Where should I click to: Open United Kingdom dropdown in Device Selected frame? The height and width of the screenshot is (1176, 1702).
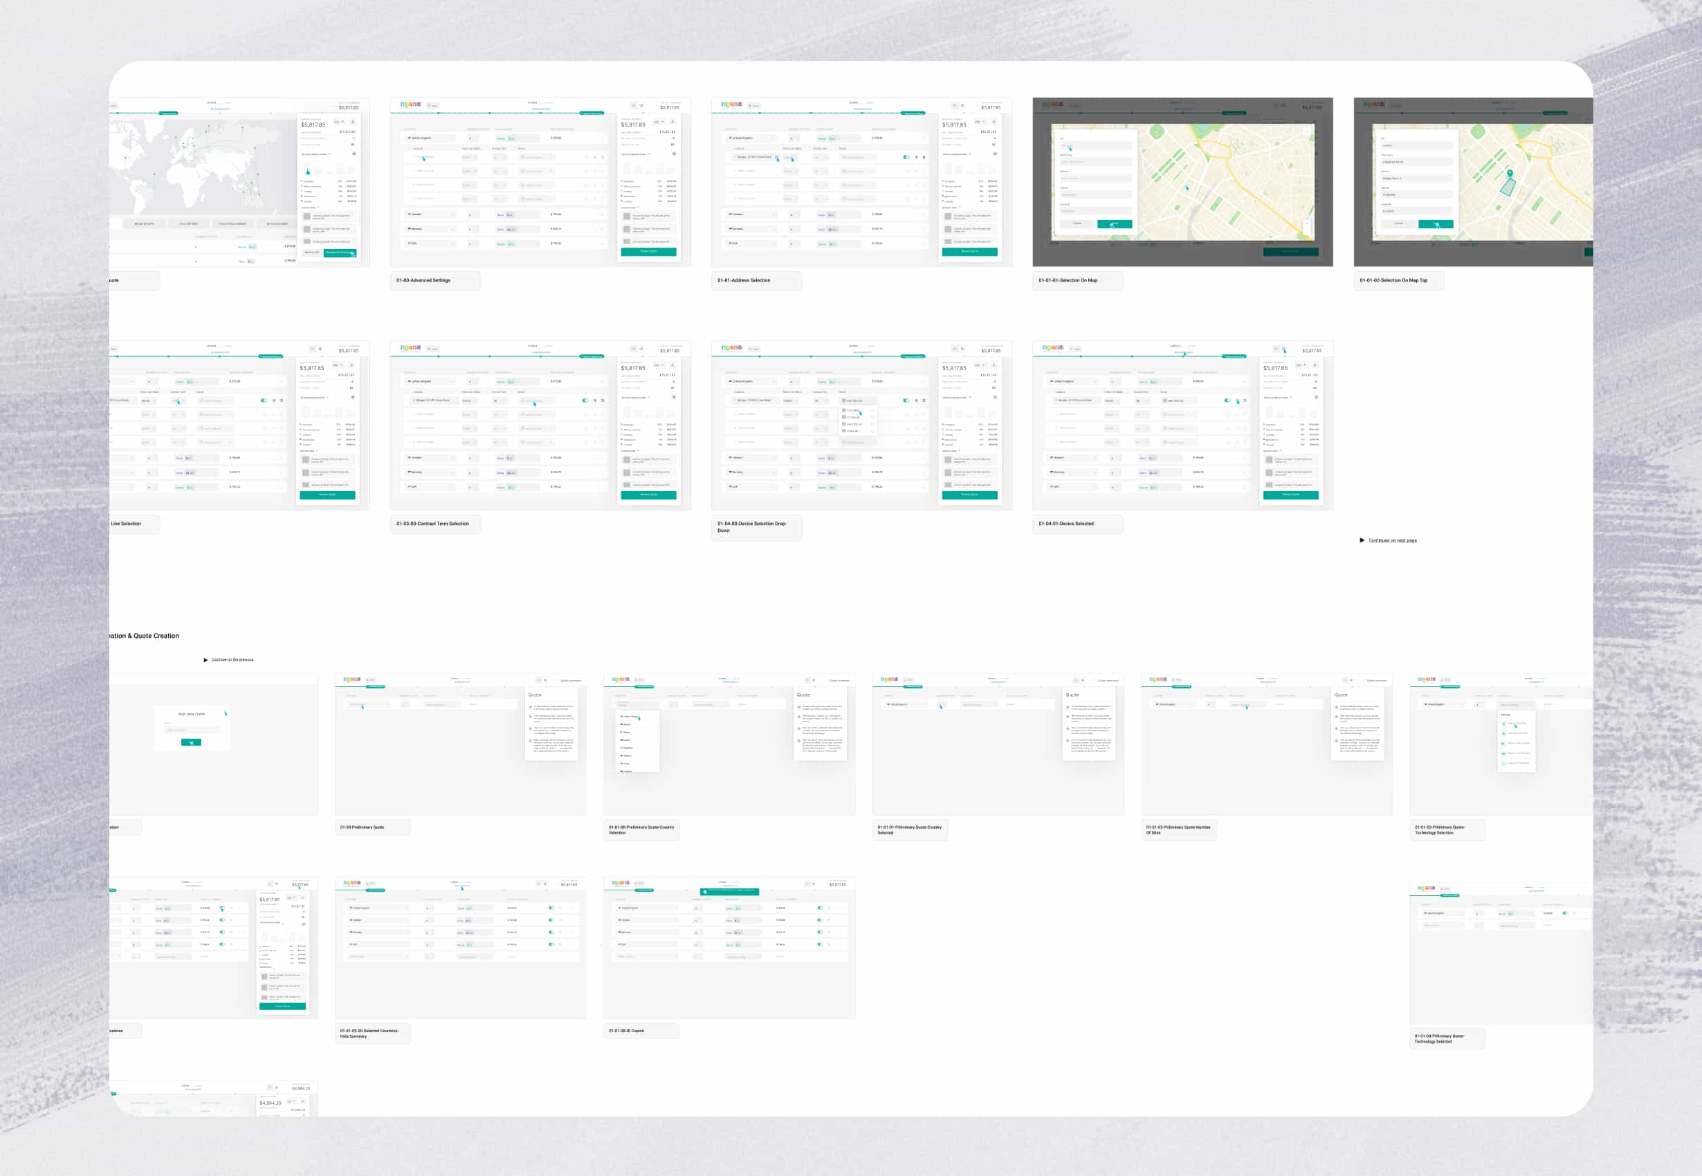coord(1072,381)
